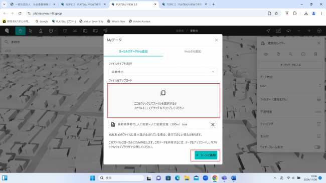326x183 pixels.
Task: Open Microsoft Teams from taskbar
Action: click(224, 178)
